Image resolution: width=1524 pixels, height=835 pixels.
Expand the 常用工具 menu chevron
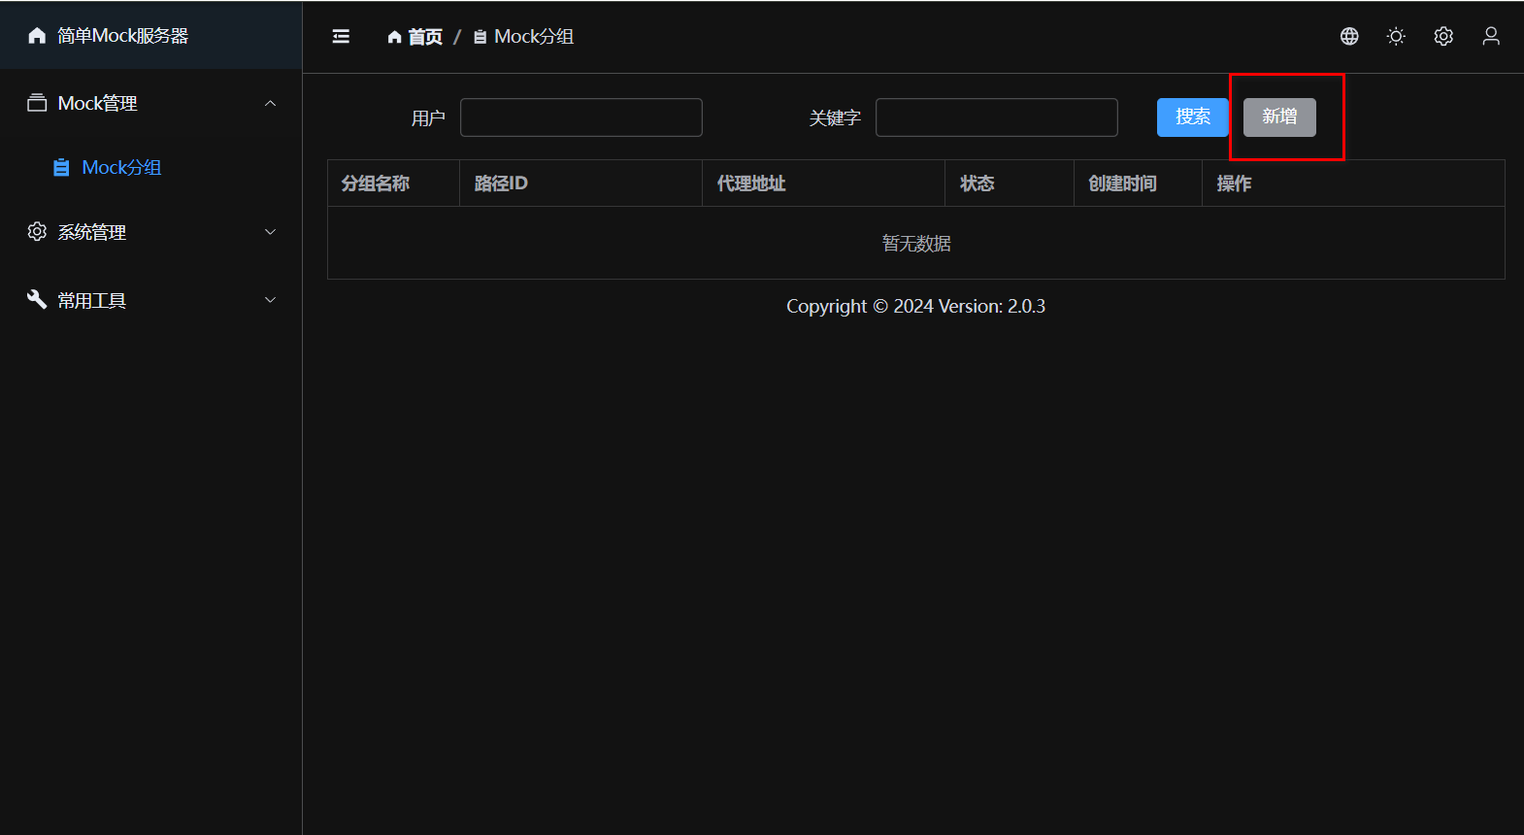[271, 300]
